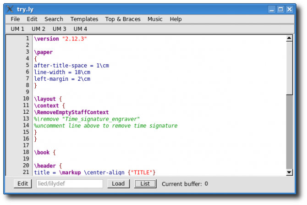Click the title = \markup line
The image size is (307, 205).
(x=95, y=172)
